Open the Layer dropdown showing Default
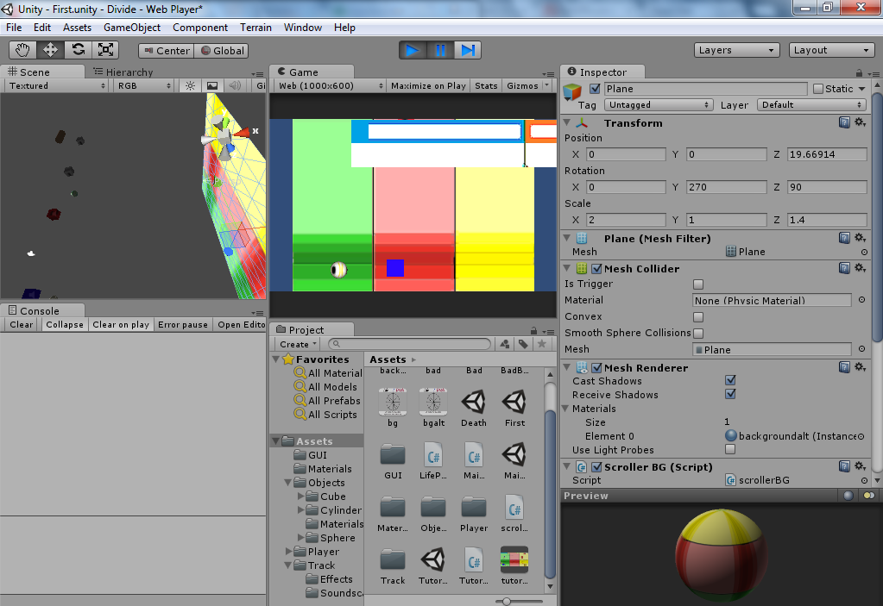The image size is (883, 606). 811,105
